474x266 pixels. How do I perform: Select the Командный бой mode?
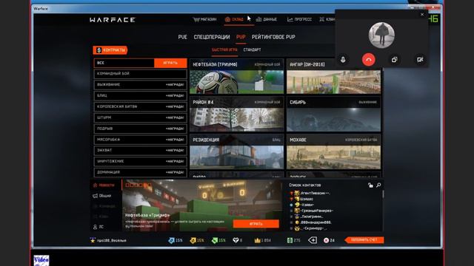coord(140,74)
